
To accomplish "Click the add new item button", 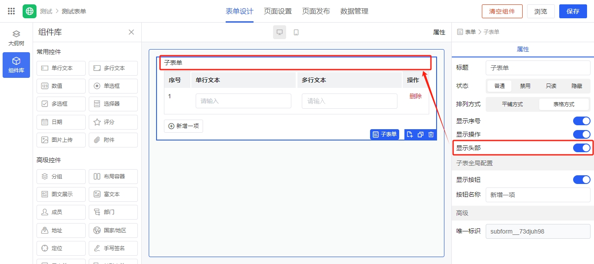I will click(184, 126).
